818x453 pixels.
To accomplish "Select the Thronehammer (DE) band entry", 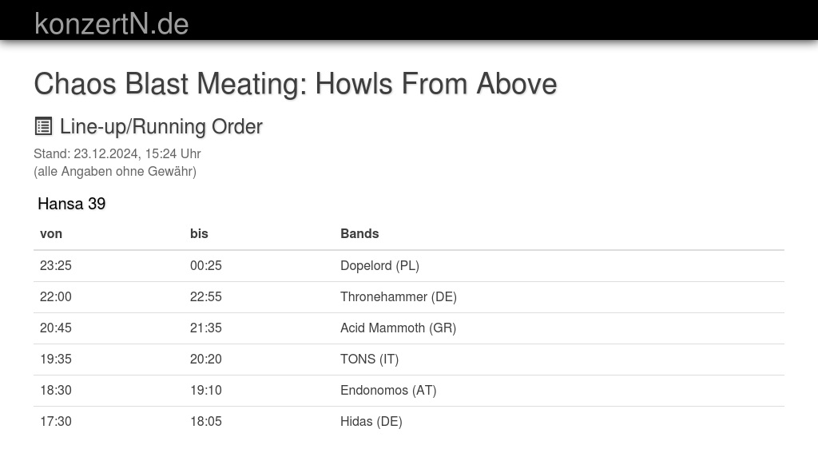I will point(399,297).
